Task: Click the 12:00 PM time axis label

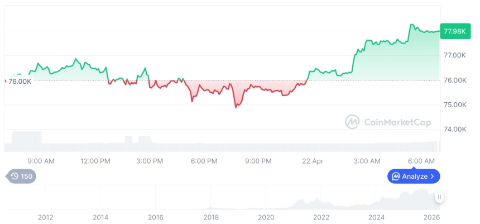Action: click(95, 161)
